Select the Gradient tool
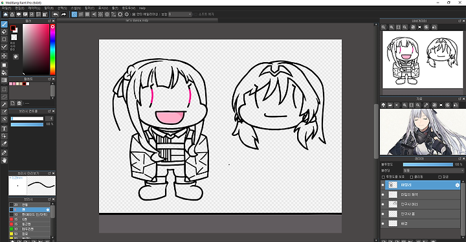Viewport: 466px width, 242px height. [x=4, y=80]
